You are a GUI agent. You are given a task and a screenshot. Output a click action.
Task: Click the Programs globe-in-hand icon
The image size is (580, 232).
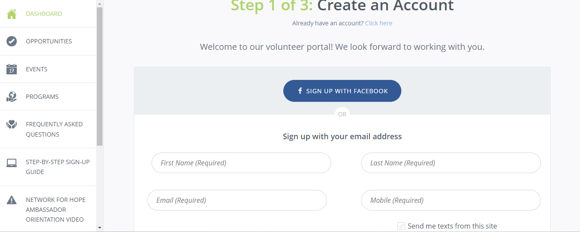(x=12, y=97)
